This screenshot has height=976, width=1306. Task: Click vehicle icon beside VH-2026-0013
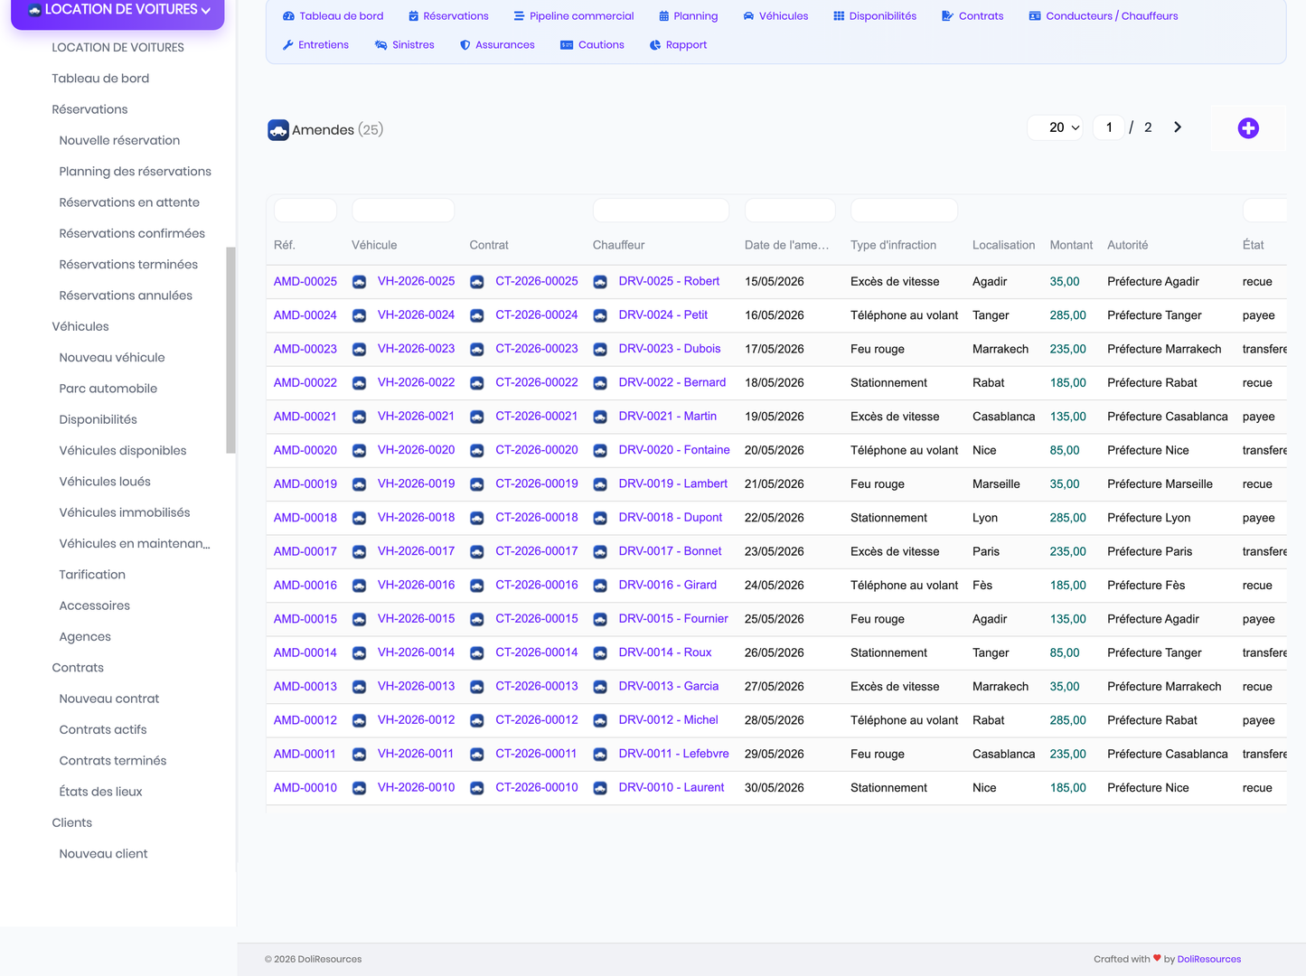point(359,687)
